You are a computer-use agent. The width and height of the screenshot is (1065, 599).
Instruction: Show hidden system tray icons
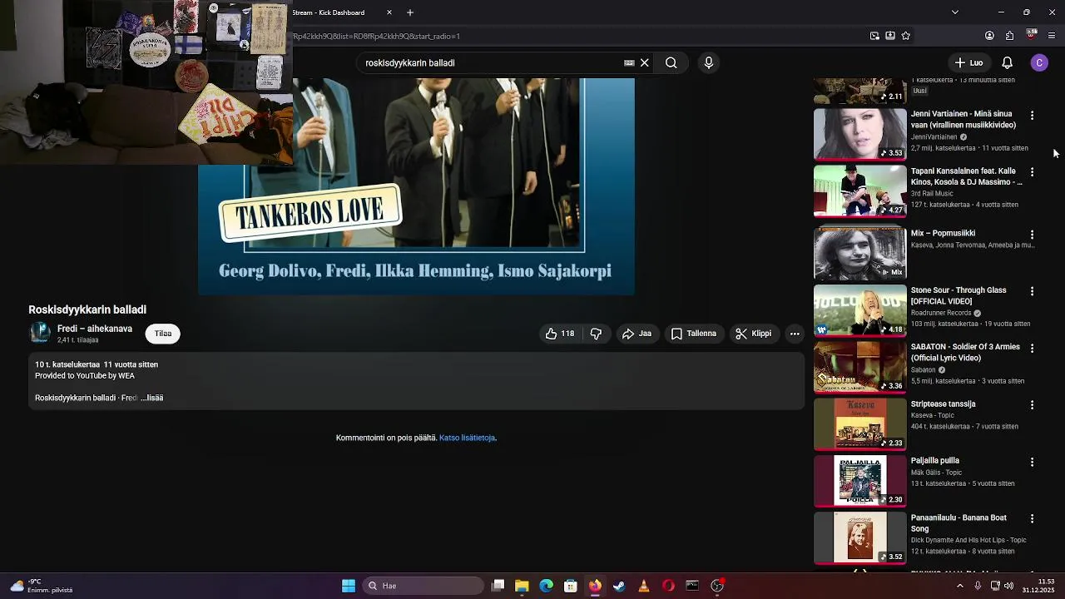pyautogui.click(x=959, y=586)
